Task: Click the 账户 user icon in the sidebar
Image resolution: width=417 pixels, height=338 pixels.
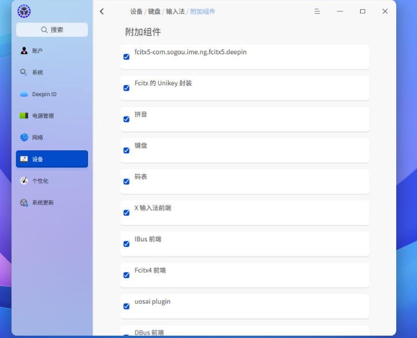Action: 24,51
